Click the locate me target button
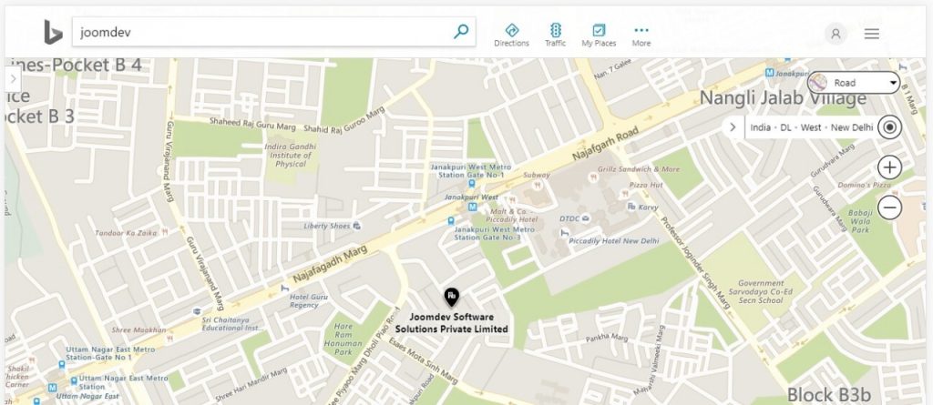The width and height of the screenshot is (933, 405). [x=889, y=127]
